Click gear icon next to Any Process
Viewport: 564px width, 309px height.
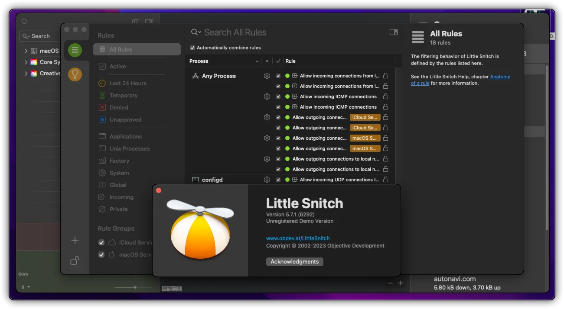pos(267,76)
